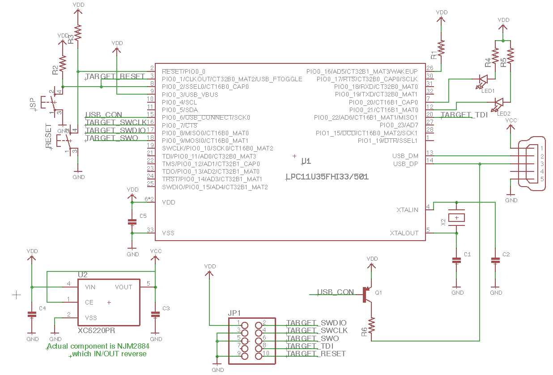The width and height of the screenshot is (553, 375).
Task: Click the PIO0_4/SCL pin label
Action: coord(179,102)
